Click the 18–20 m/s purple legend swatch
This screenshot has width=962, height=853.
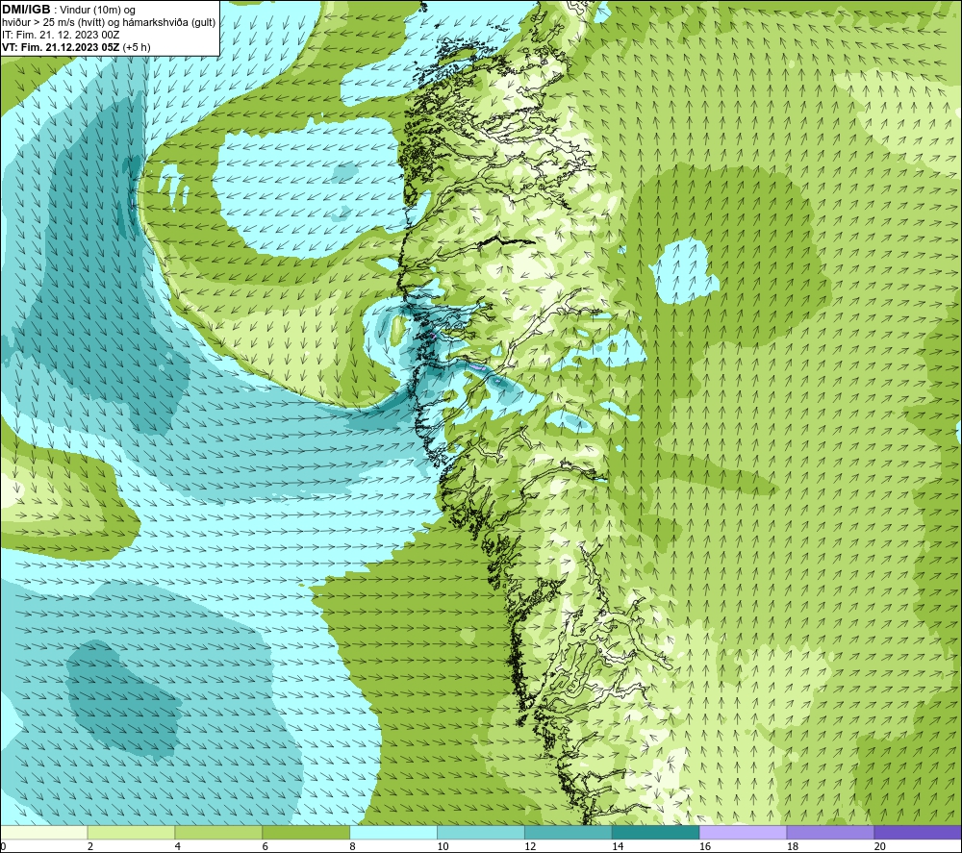pyautogui.click(x=831, y=833)
